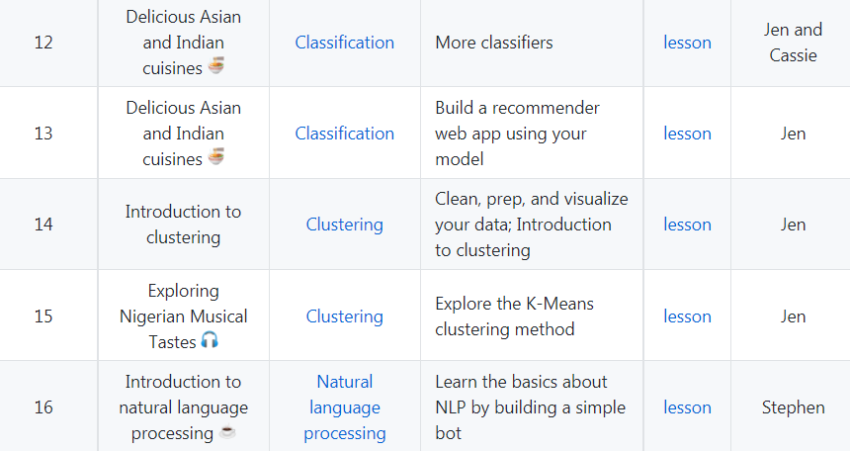
Task: Click the coffee cup emoji in row 16
Action: coord(227,432)
